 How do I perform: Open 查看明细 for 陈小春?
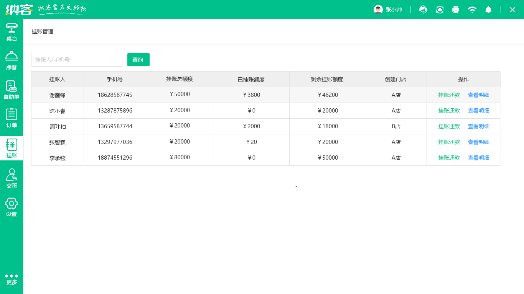[x=478, y=111]
